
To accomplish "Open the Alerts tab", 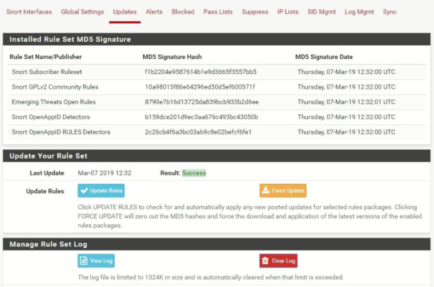I will (154, 12).
